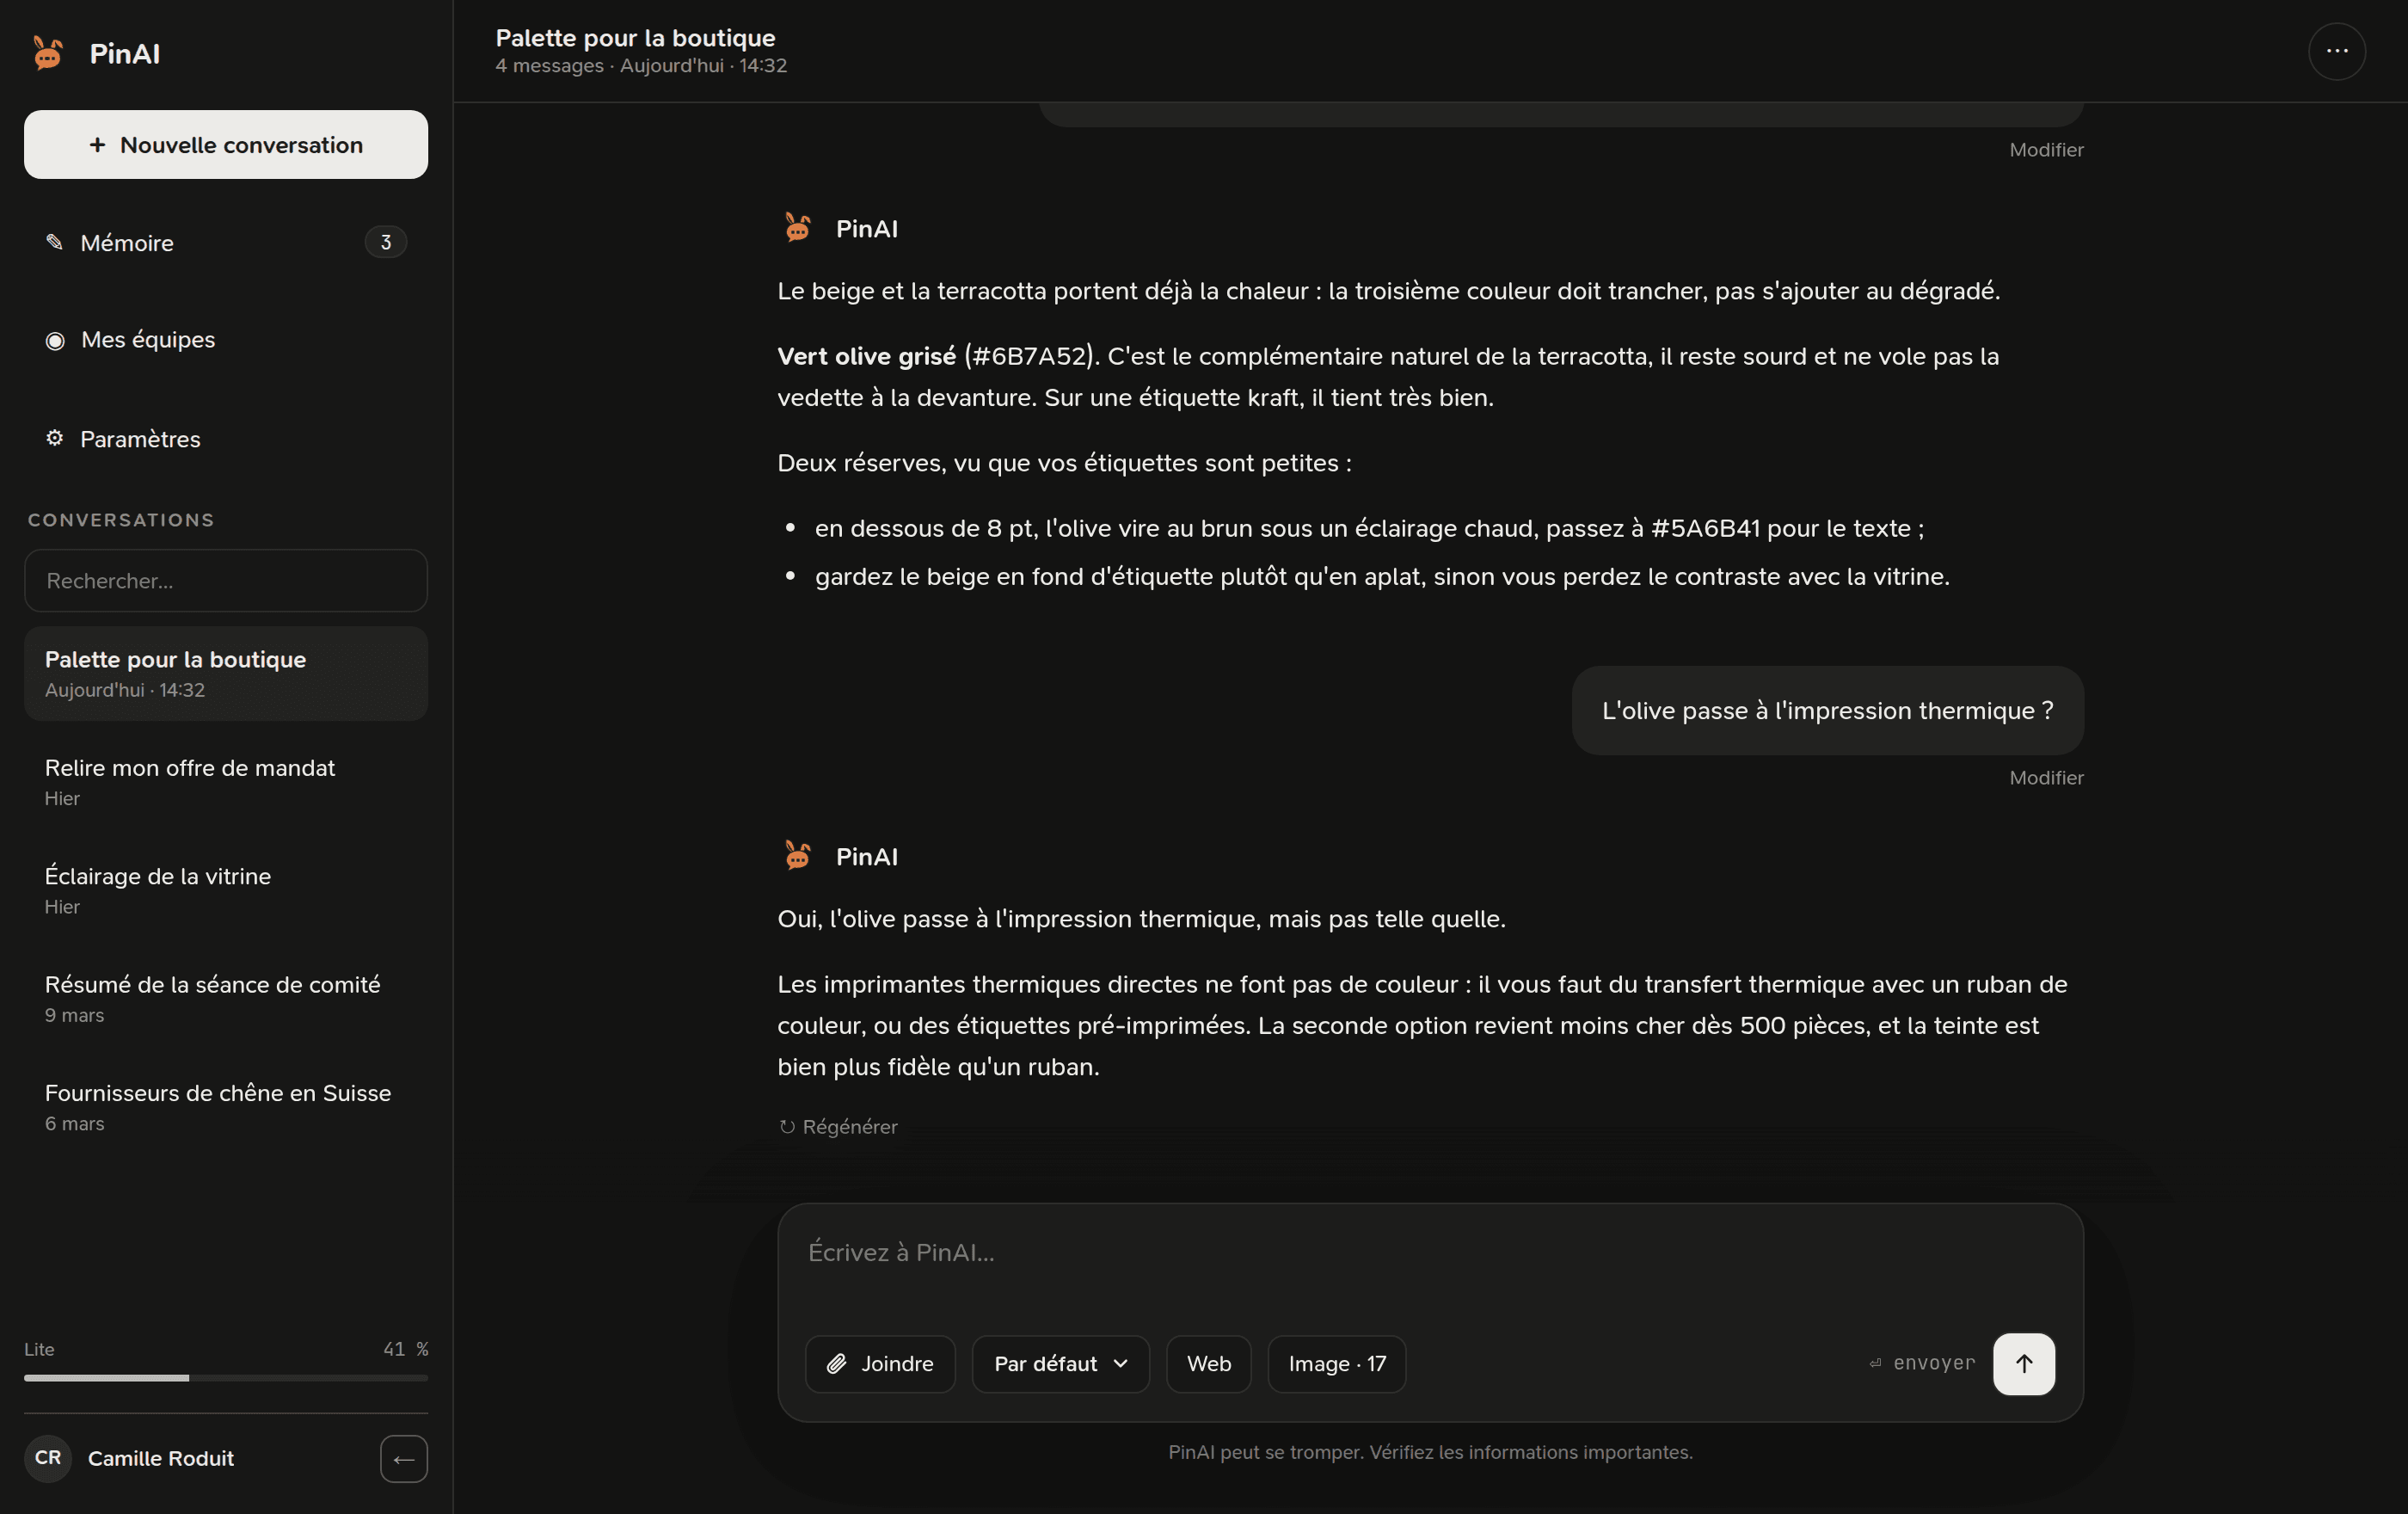Open the Mémoire section
Screen dimensions: 2408x1514
(x=226, y=242)
